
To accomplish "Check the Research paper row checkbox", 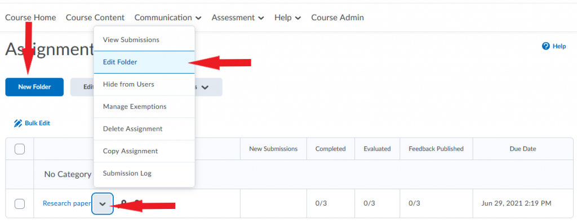I will click(20, 203).
